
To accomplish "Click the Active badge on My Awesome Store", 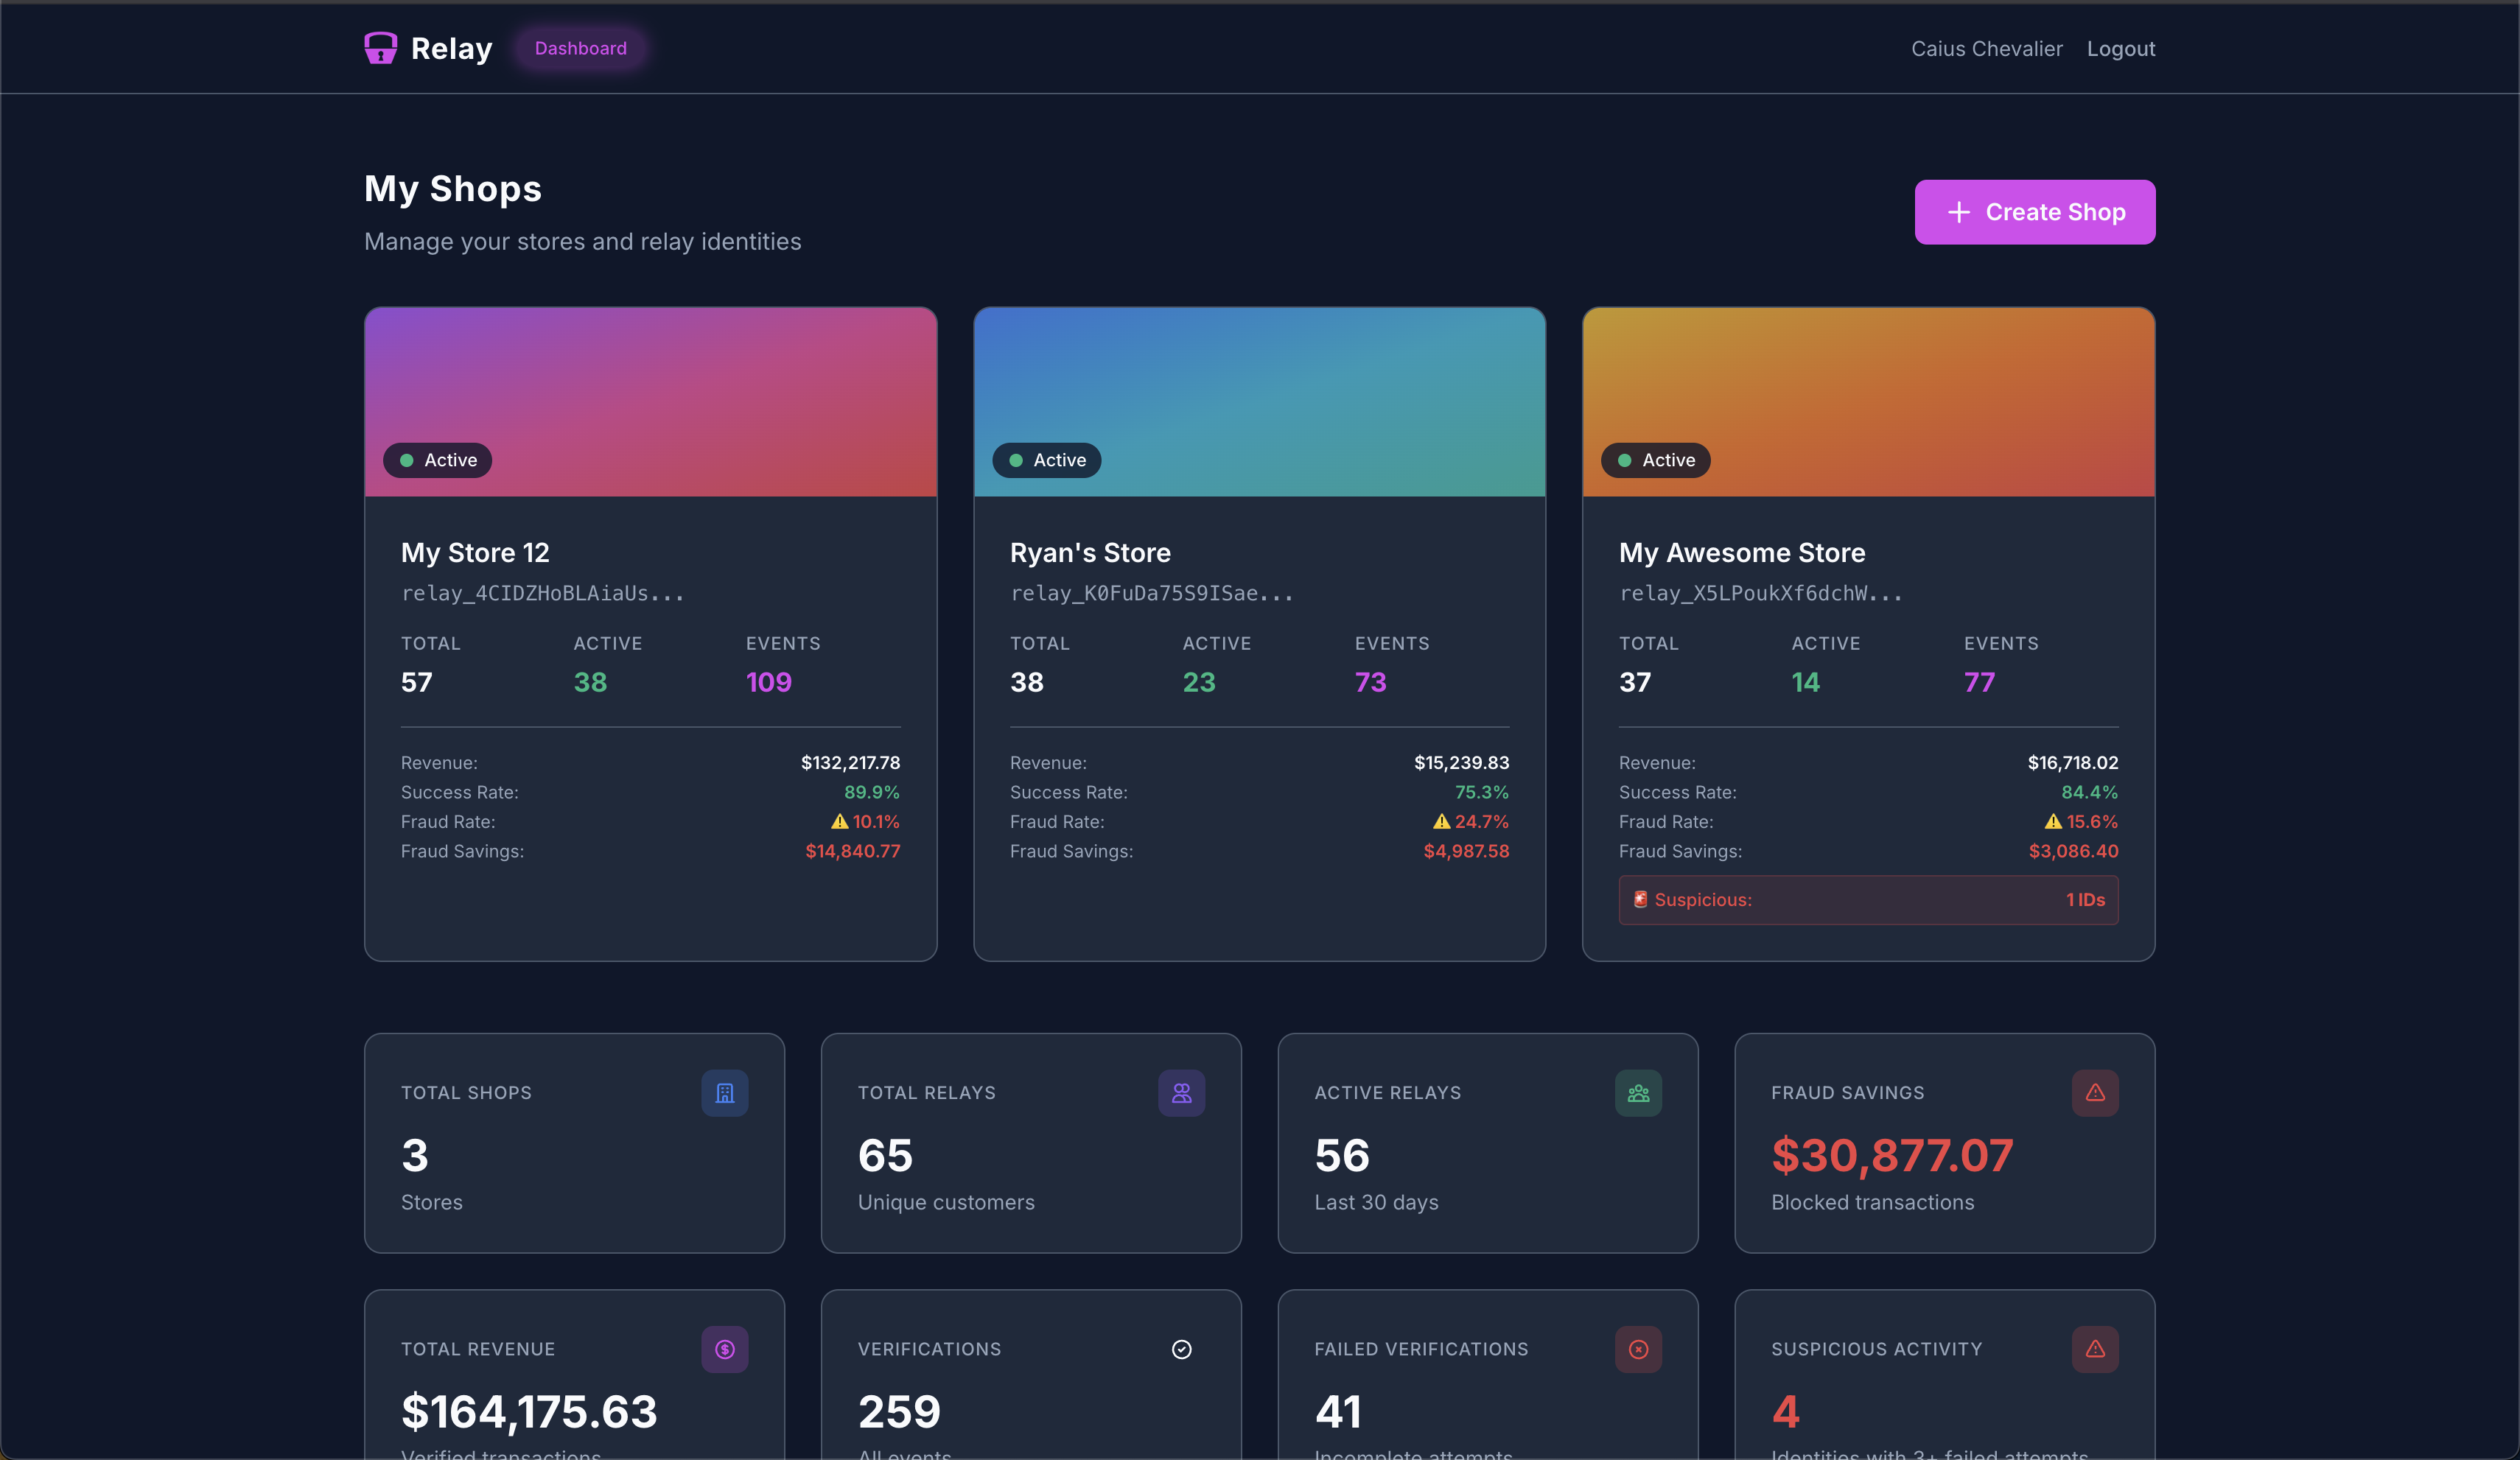I will pos(1655,460).
